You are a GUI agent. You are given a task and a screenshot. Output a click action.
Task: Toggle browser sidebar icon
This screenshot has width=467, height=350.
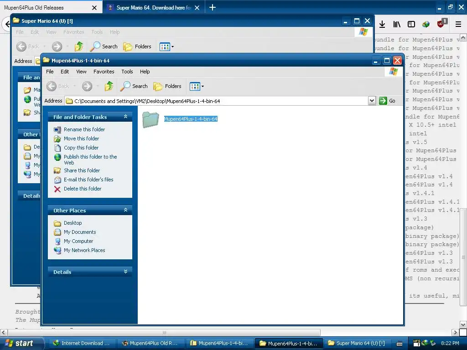(411, 25)
